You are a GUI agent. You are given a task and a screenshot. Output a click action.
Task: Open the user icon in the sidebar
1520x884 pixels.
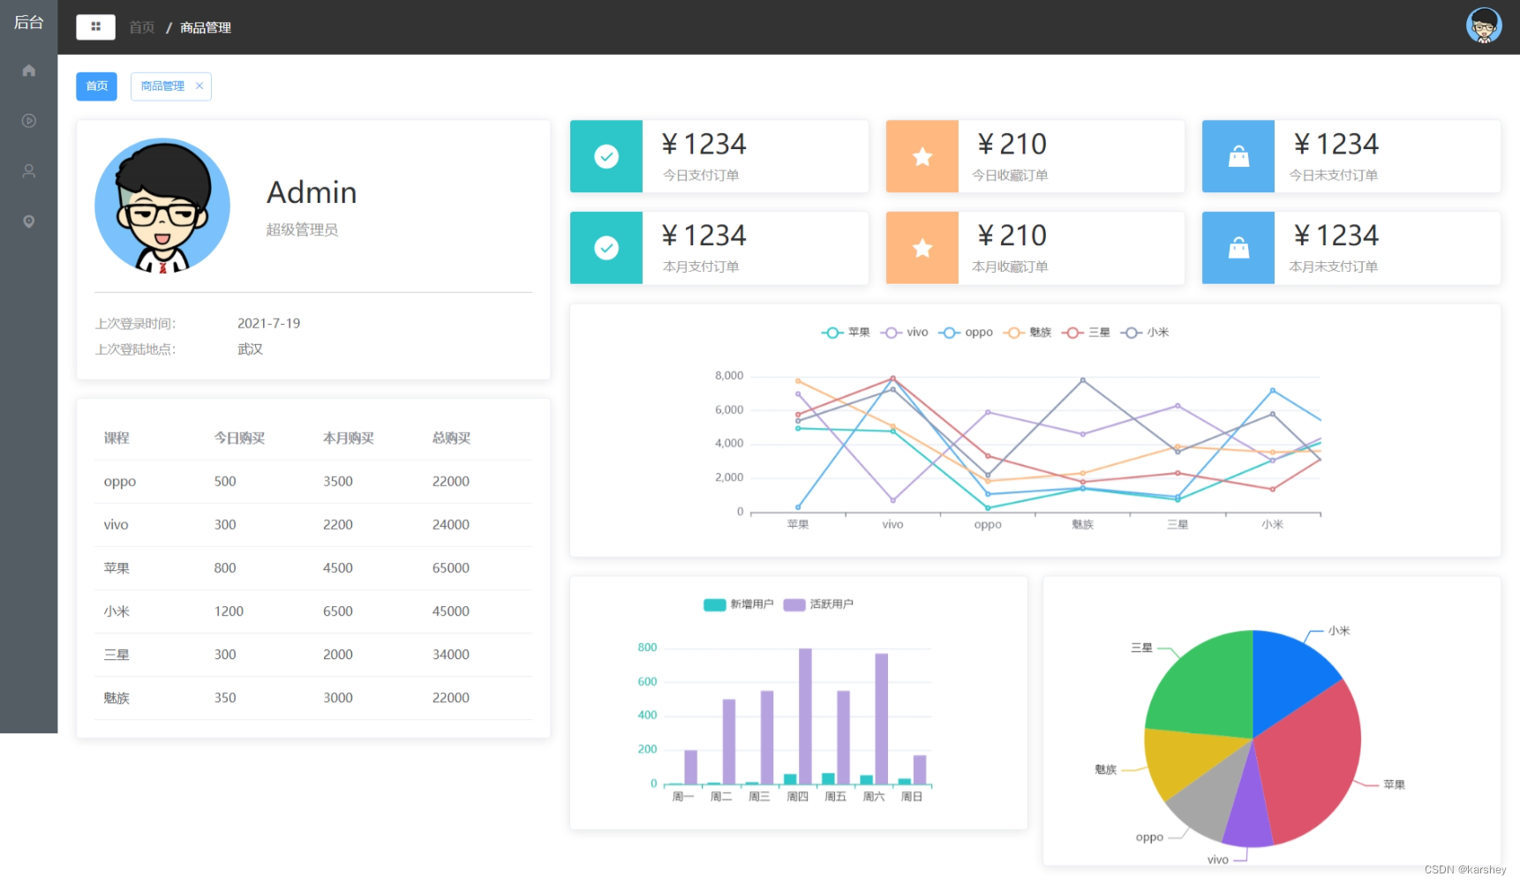29,171
